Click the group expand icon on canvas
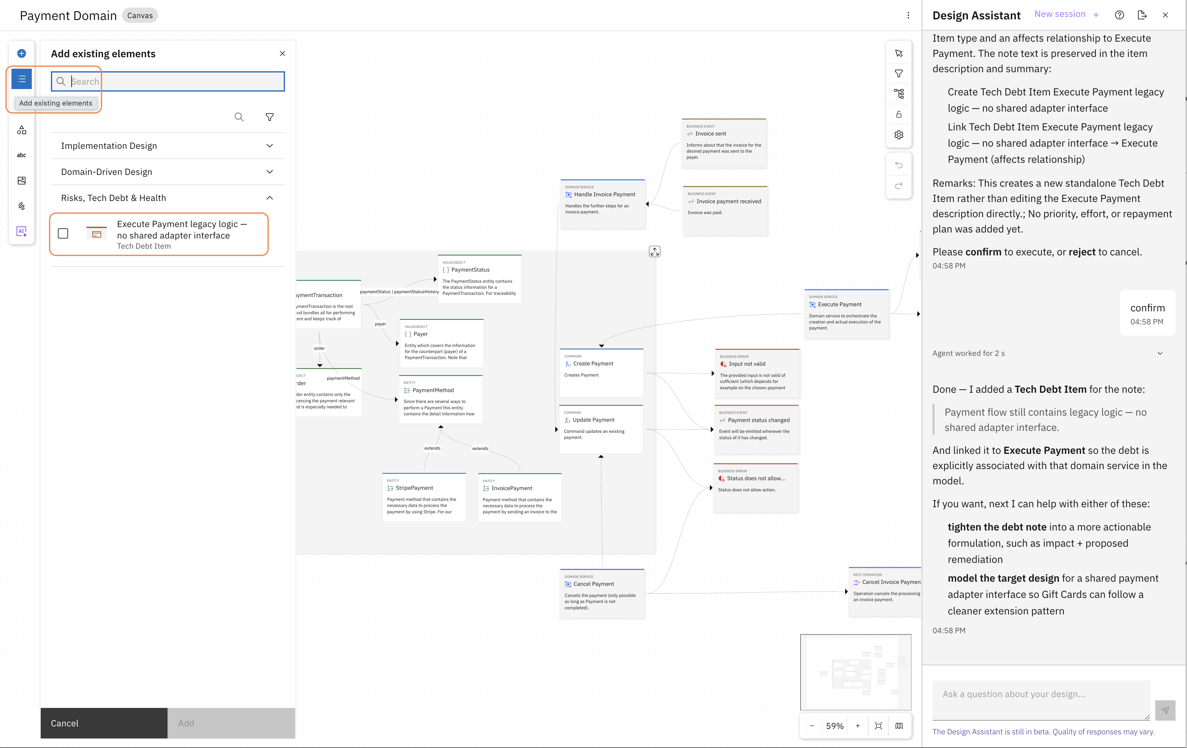Screen dimensions: 1187x748 (655, 252)
